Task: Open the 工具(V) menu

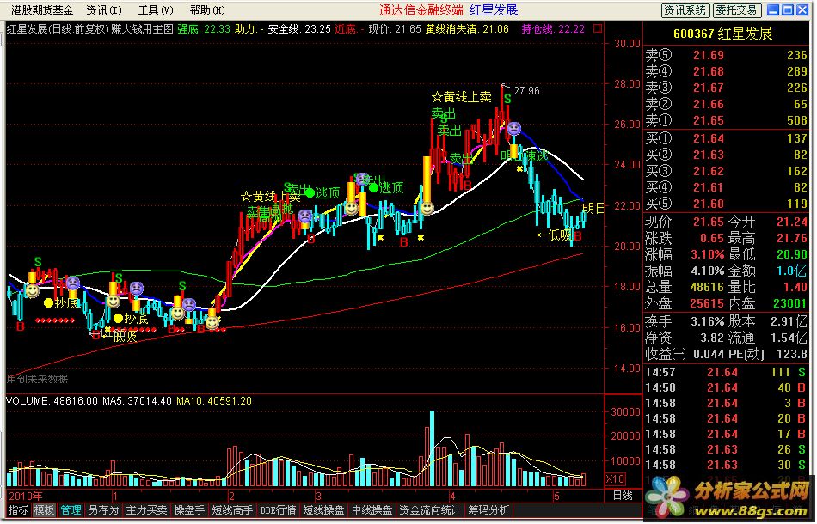Action: pyautogui.click(x=156, y=10)
